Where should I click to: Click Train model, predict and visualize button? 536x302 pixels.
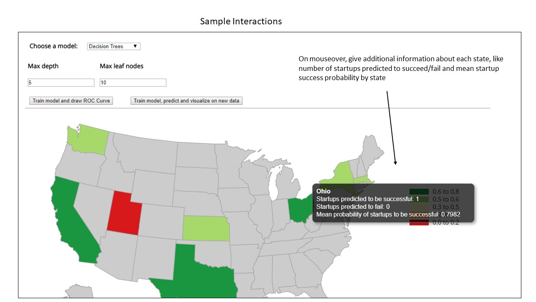pos(187,101)
